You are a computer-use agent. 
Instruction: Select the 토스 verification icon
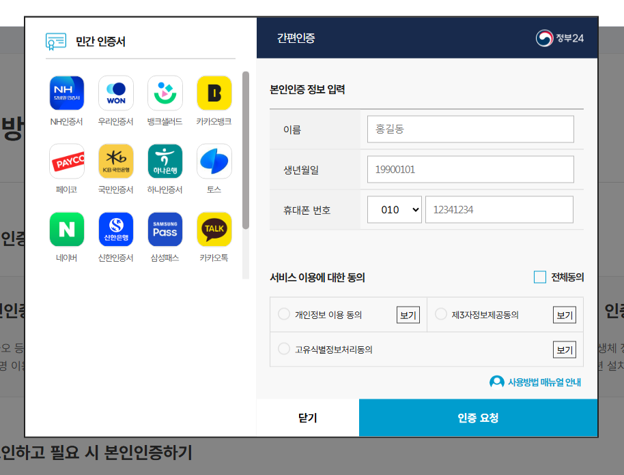tap(214, 161)
